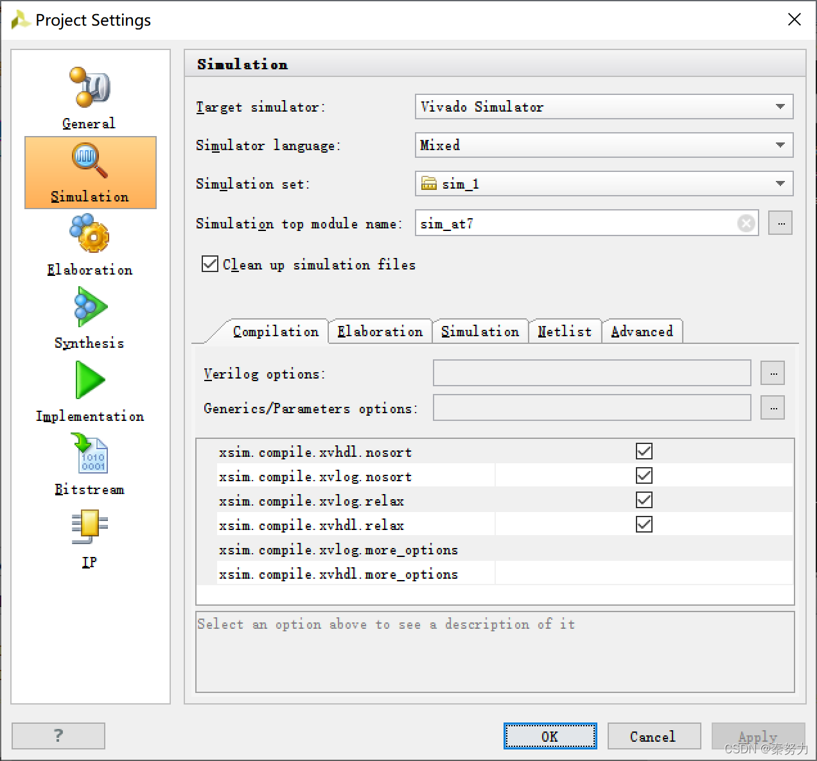The height and width of the screenshot is (761, 817).
Task: Browse Verilog options with ellipsis button
Action: coord(773,373)
